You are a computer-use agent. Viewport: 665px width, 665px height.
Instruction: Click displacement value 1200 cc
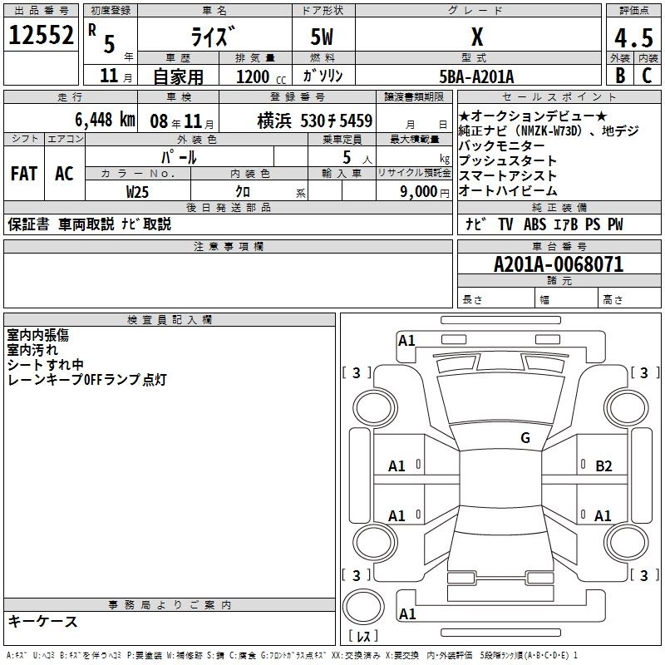tap(261, 76)
